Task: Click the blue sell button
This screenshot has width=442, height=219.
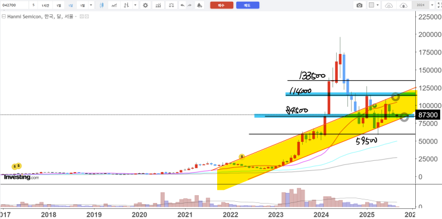Action: pos(248,5)
